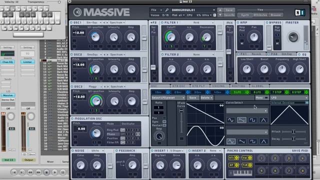The image size is (320, 180).
Task: Open the 7 STEP modulation tab
Action: (x=277, y=92)
